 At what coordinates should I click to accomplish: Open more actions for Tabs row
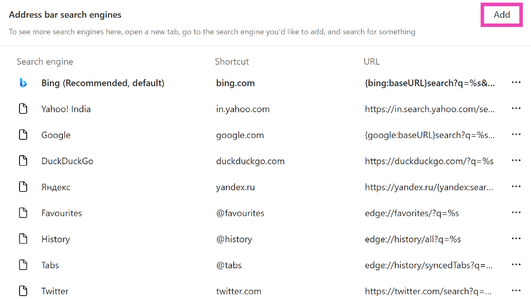[x=516, y=265]
